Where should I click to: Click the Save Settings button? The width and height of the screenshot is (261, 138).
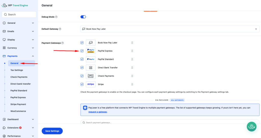click(52, 131)
